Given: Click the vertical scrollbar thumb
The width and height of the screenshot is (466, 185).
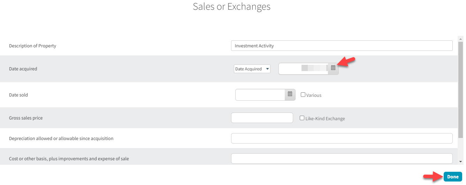Looking at the screenshot, I should 460,87.
